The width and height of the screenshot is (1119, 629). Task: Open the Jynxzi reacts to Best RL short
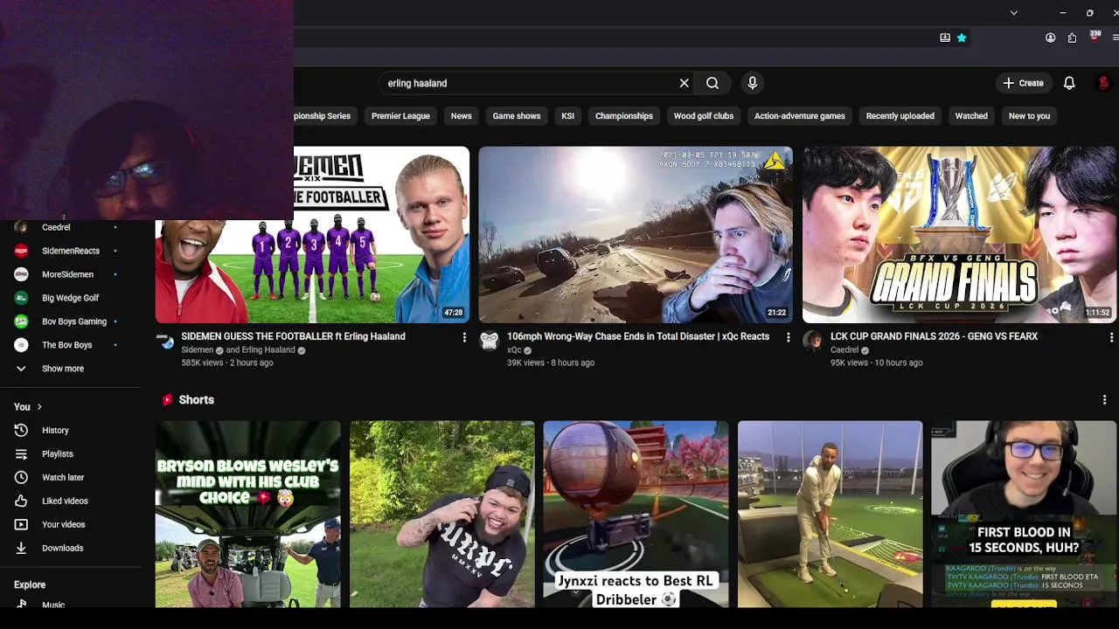[x=636, y=514]
